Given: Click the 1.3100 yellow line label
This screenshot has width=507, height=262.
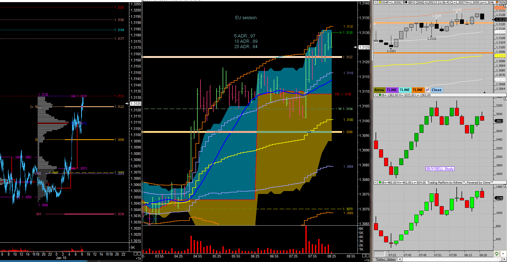Looking at the screenshot, I should [x=348, y=120].
